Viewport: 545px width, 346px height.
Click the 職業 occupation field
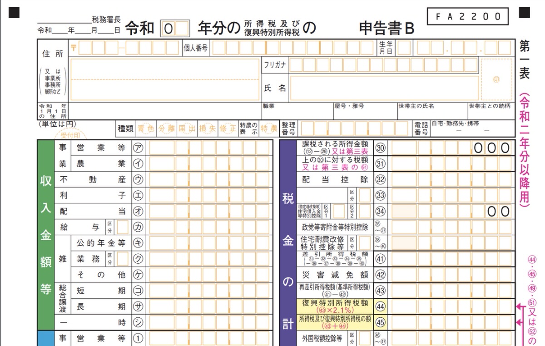(x=297, y=111)
